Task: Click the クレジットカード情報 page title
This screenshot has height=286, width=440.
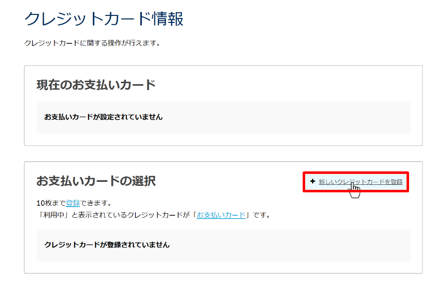Action: point(104,19)
